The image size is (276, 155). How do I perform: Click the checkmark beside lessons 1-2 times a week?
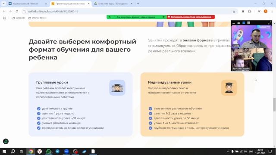[x=151, y=114]
